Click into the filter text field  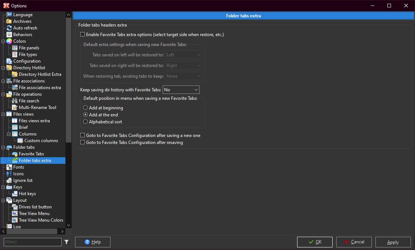[x=32, y=242]
